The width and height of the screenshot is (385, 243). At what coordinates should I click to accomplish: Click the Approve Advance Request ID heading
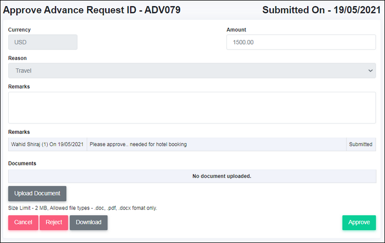click(x=92, y=10)
